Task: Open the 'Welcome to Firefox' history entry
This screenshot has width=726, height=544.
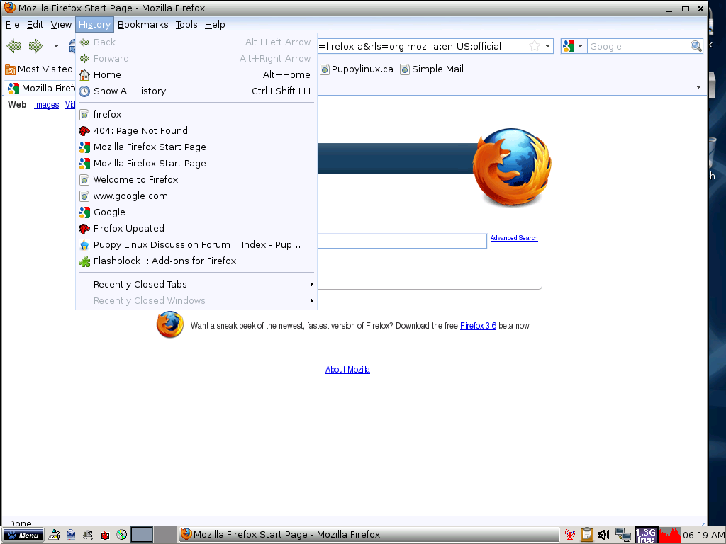Action: coord(196,179)
